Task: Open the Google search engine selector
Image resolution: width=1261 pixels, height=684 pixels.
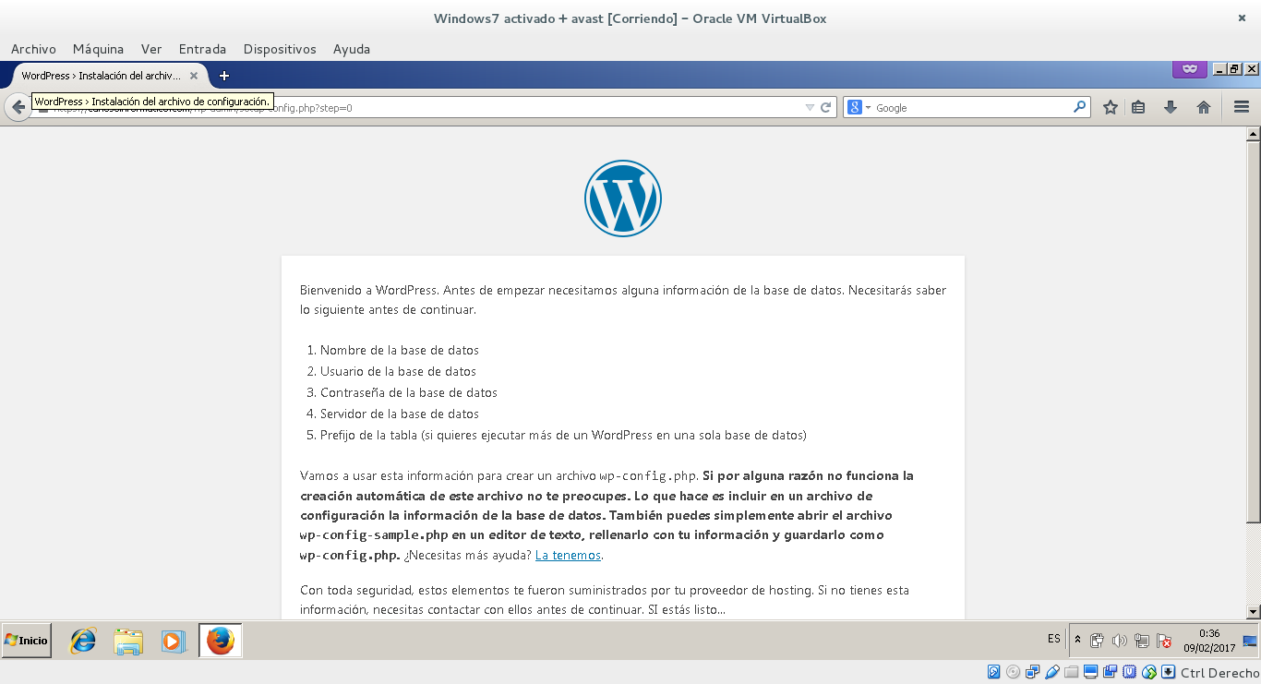Action: click(x=859, y=107)
